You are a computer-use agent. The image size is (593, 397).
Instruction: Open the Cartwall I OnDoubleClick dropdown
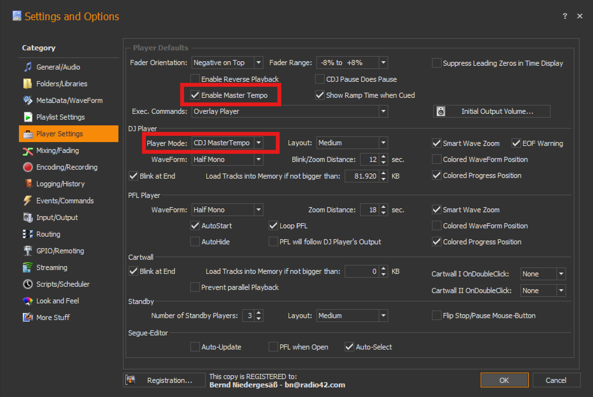coord(561,274)
